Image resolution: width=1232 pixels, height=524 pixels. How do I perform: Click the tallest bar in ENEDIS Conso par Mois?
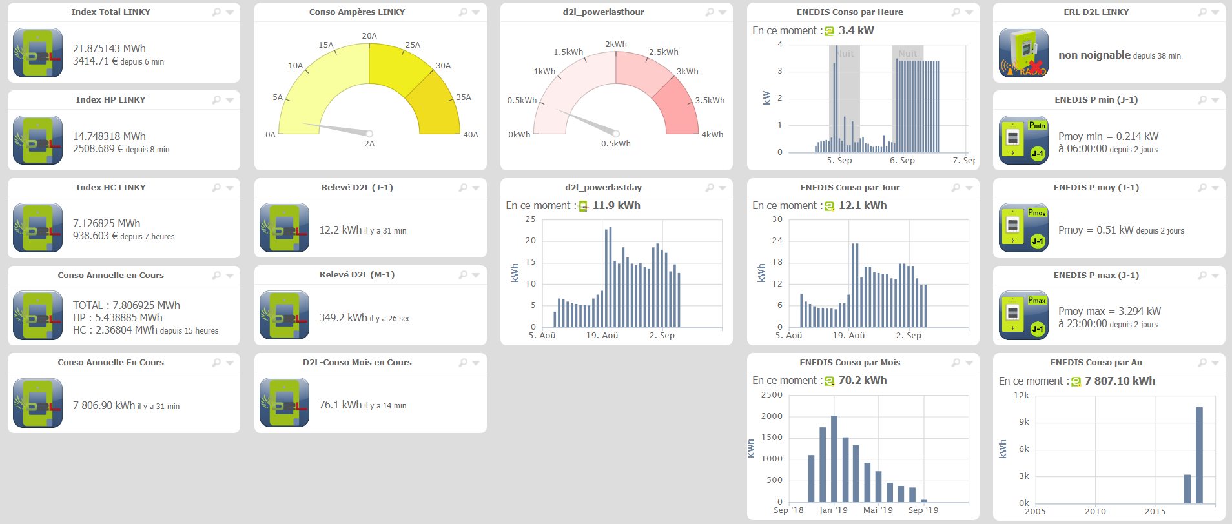(x=834, y=459)
